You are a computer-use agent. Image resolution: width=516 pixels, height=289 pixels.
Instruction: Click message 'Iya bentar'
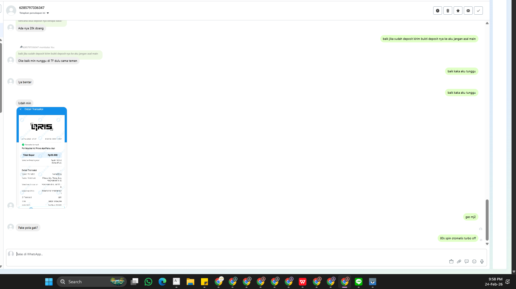click(25, 82)
